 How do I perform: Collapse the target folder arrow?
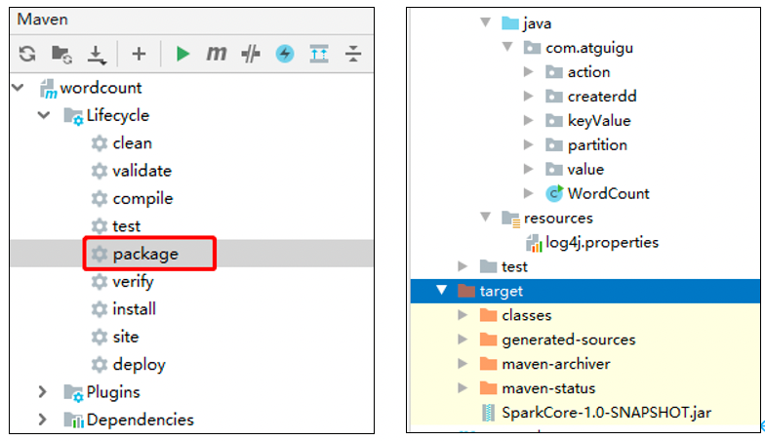(441, 291)
